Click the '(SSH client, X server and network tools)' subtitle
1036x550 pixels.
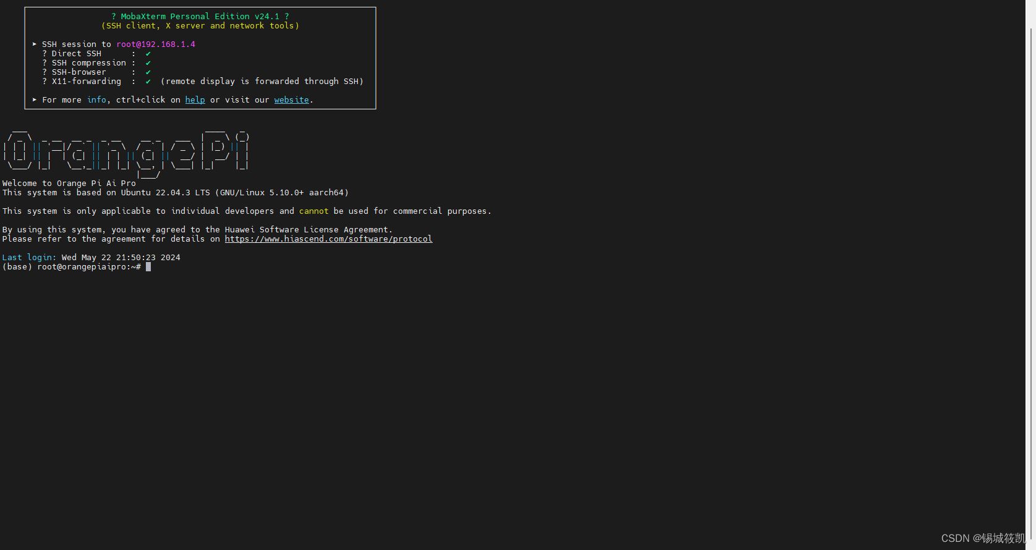(x=200, y=26)
